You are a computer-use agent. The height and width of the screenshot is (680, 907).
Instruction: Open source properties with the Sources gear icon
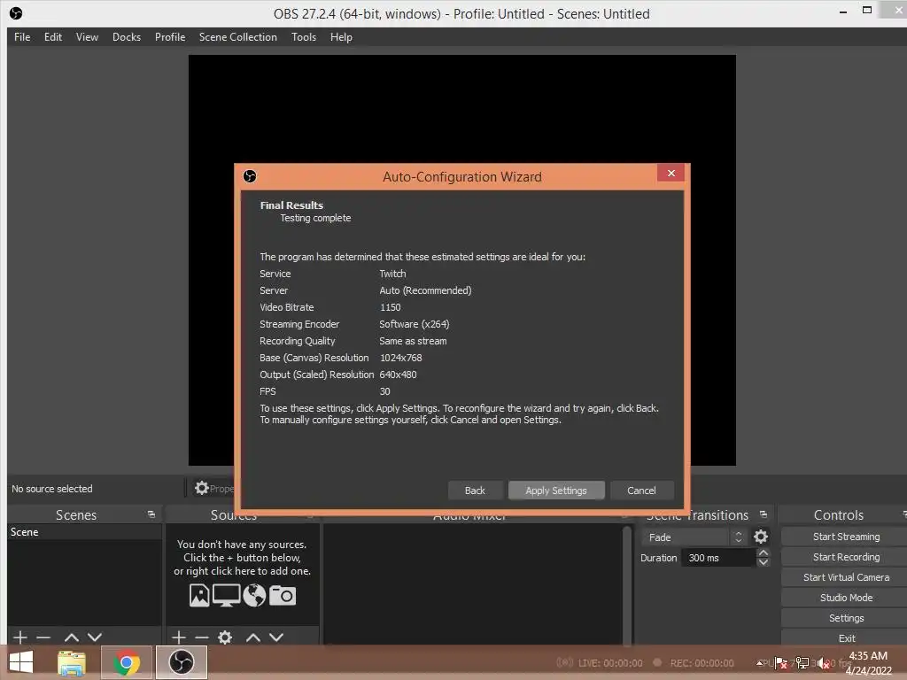(x=225, y=637)
